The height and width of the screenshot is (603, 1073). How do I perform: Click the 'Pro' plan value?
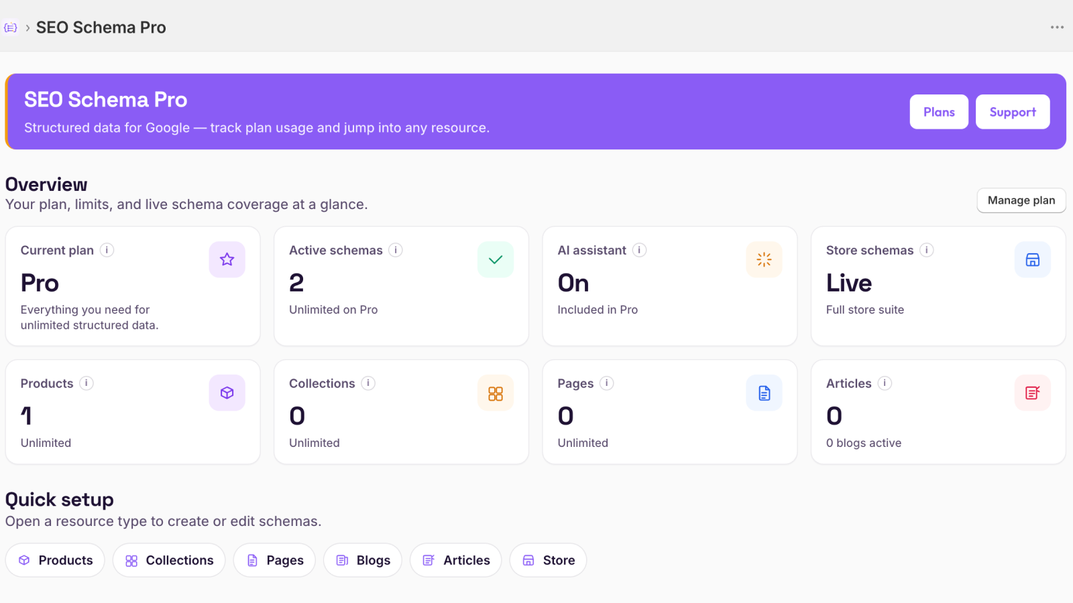coord(40,283)
